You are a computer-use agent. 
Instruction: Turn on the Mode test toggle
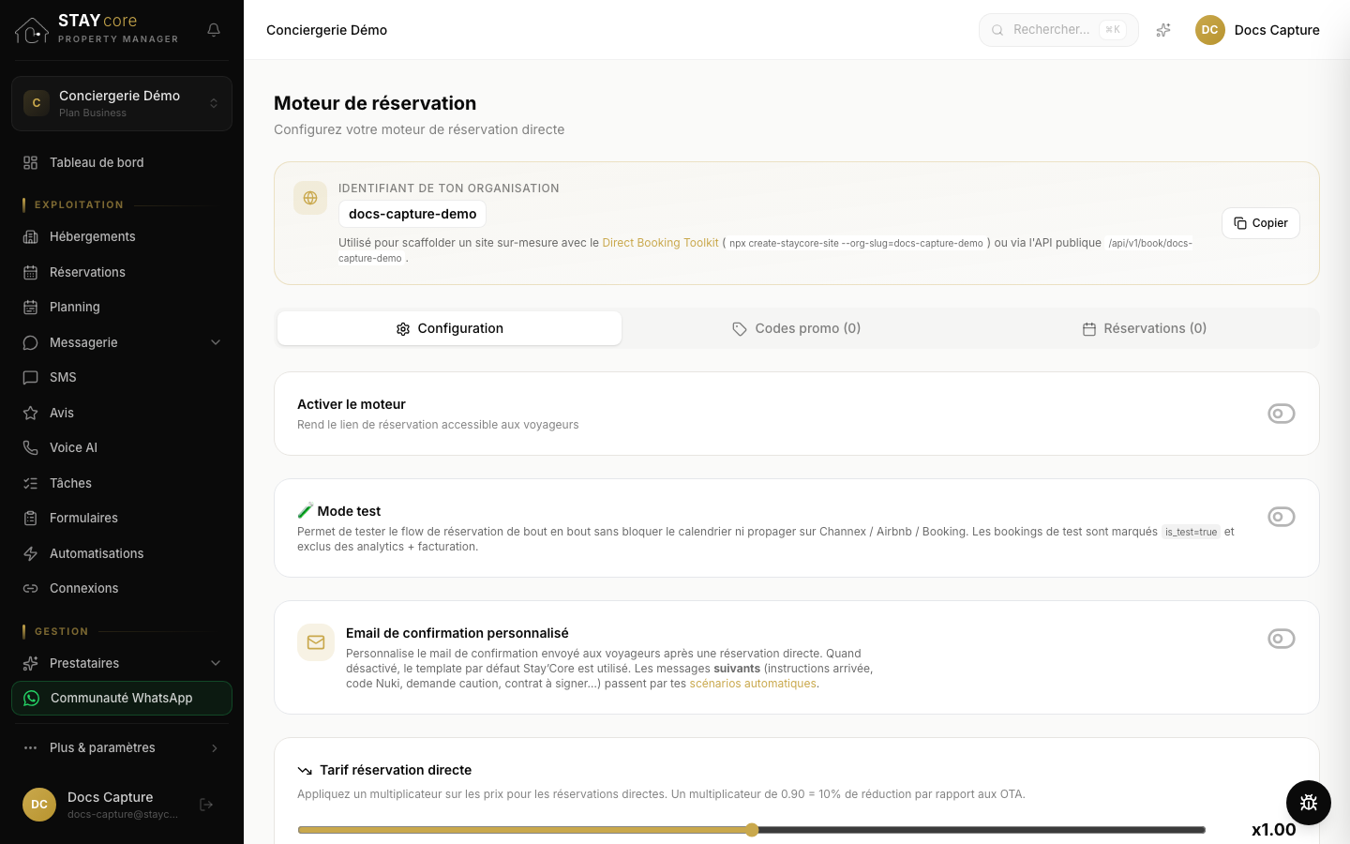[1282, 517]
